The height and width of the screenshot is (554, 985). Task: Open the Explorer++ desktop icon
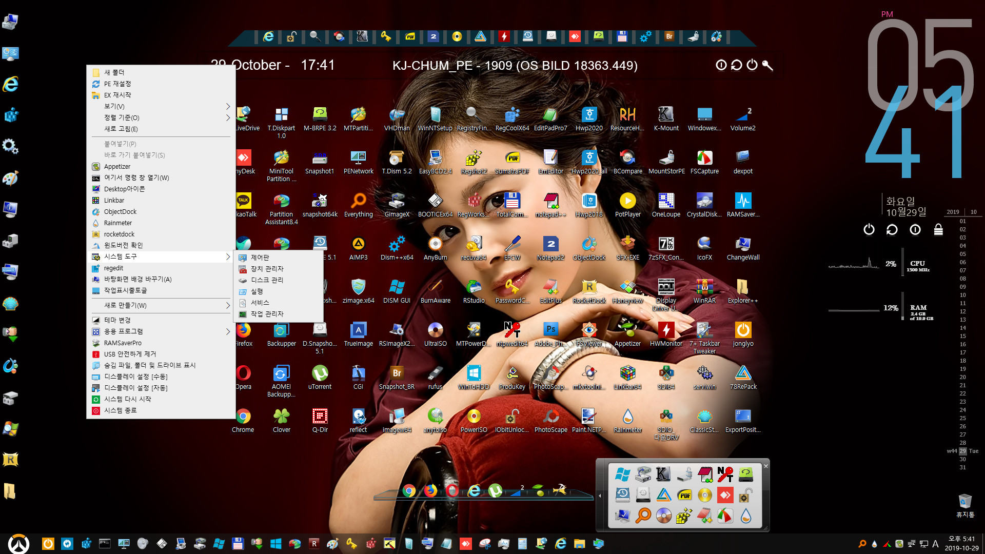click(x=743, y=291)
